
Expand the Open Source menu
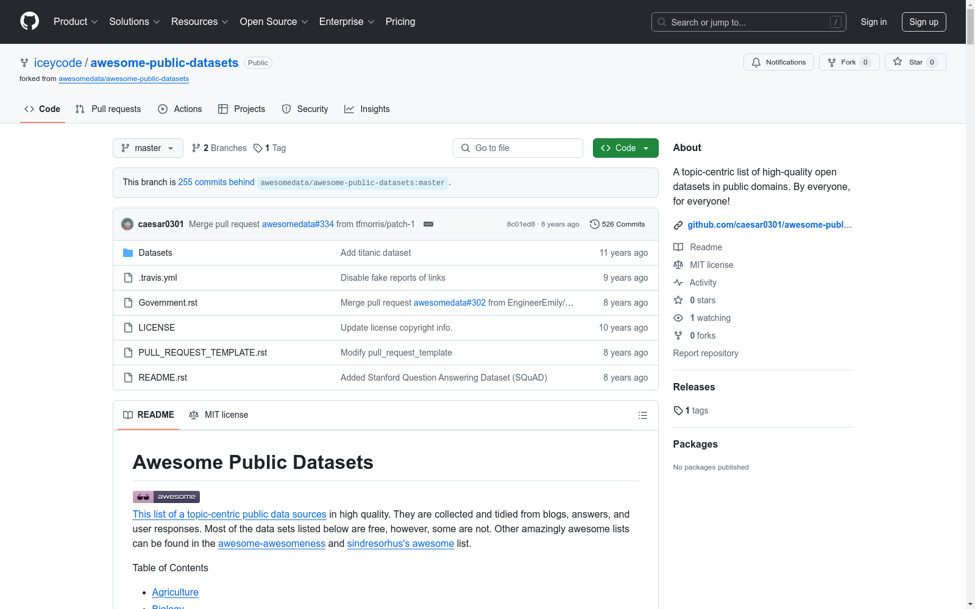[274, 22]
